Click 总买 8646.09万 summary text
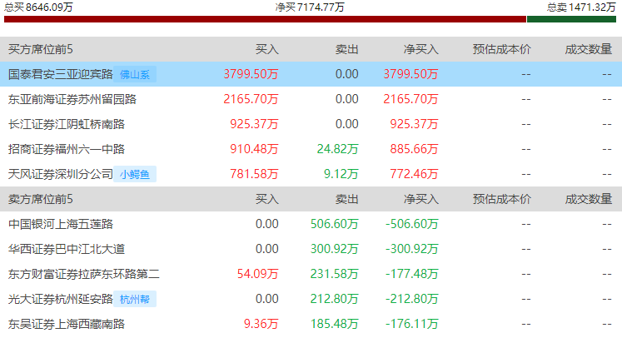The width and height of the screenshot is (622, 338). 38,7
